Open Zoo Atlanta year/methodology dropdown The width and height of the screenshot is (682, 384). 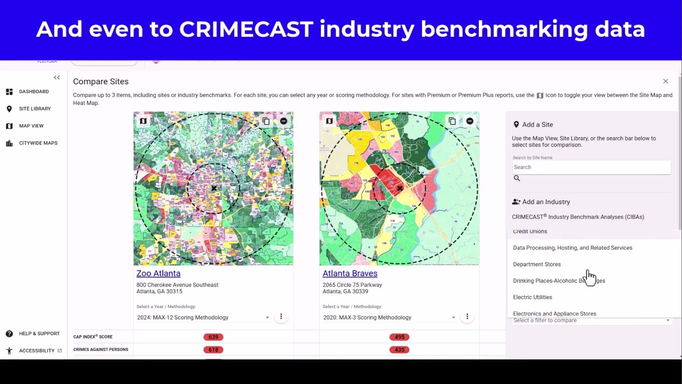pyautogui.click(x=203, y=317)
